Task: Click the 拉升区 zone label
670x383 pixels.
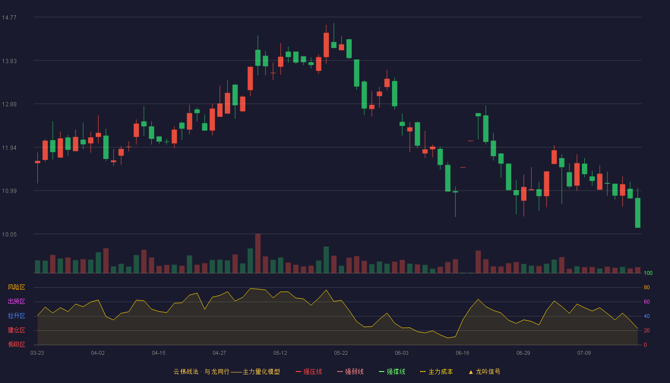Action: coord(17,316)
